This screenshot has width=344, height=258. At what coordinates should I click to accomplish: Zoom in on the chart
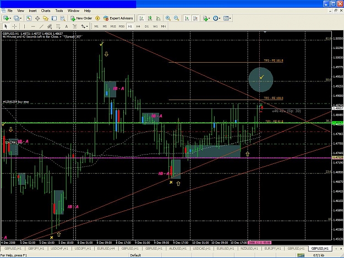pyautogui.click(x=168, y=18)
